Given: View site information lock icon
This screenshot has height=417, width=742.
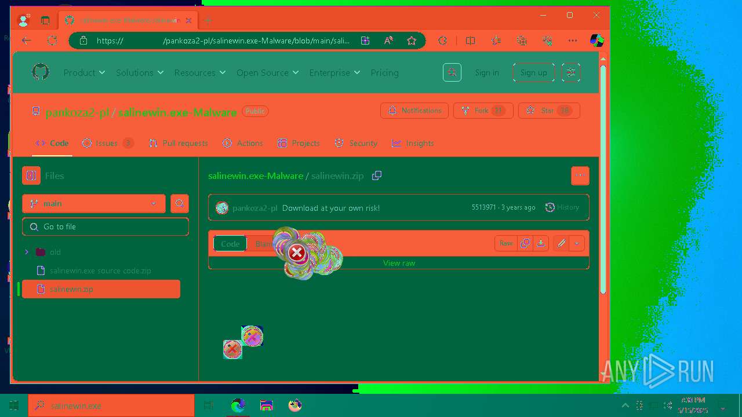Looking at the screenshot, I should (83, 41).
